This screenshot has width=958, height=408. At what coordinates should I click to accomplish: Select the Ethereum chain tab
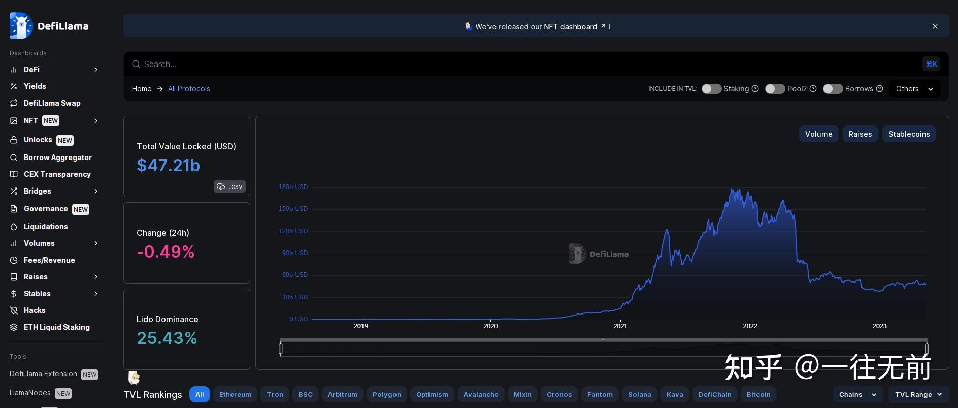click(235, 394)
